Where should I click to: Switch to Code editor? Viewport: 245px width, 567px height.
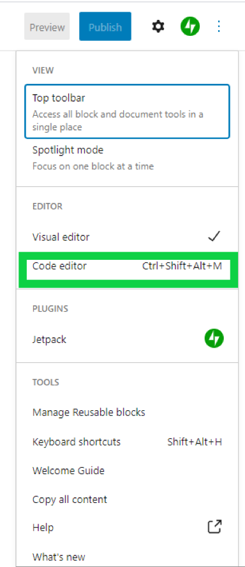click(x=127, y=266)
